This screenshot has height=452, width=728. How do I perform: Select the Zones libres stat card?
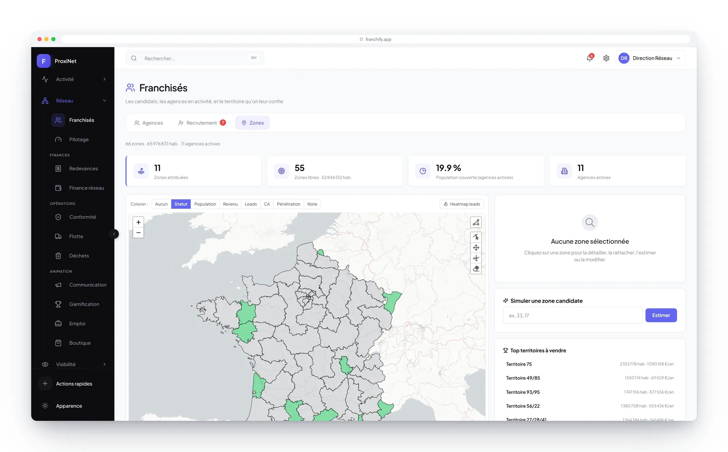(335, 171)
